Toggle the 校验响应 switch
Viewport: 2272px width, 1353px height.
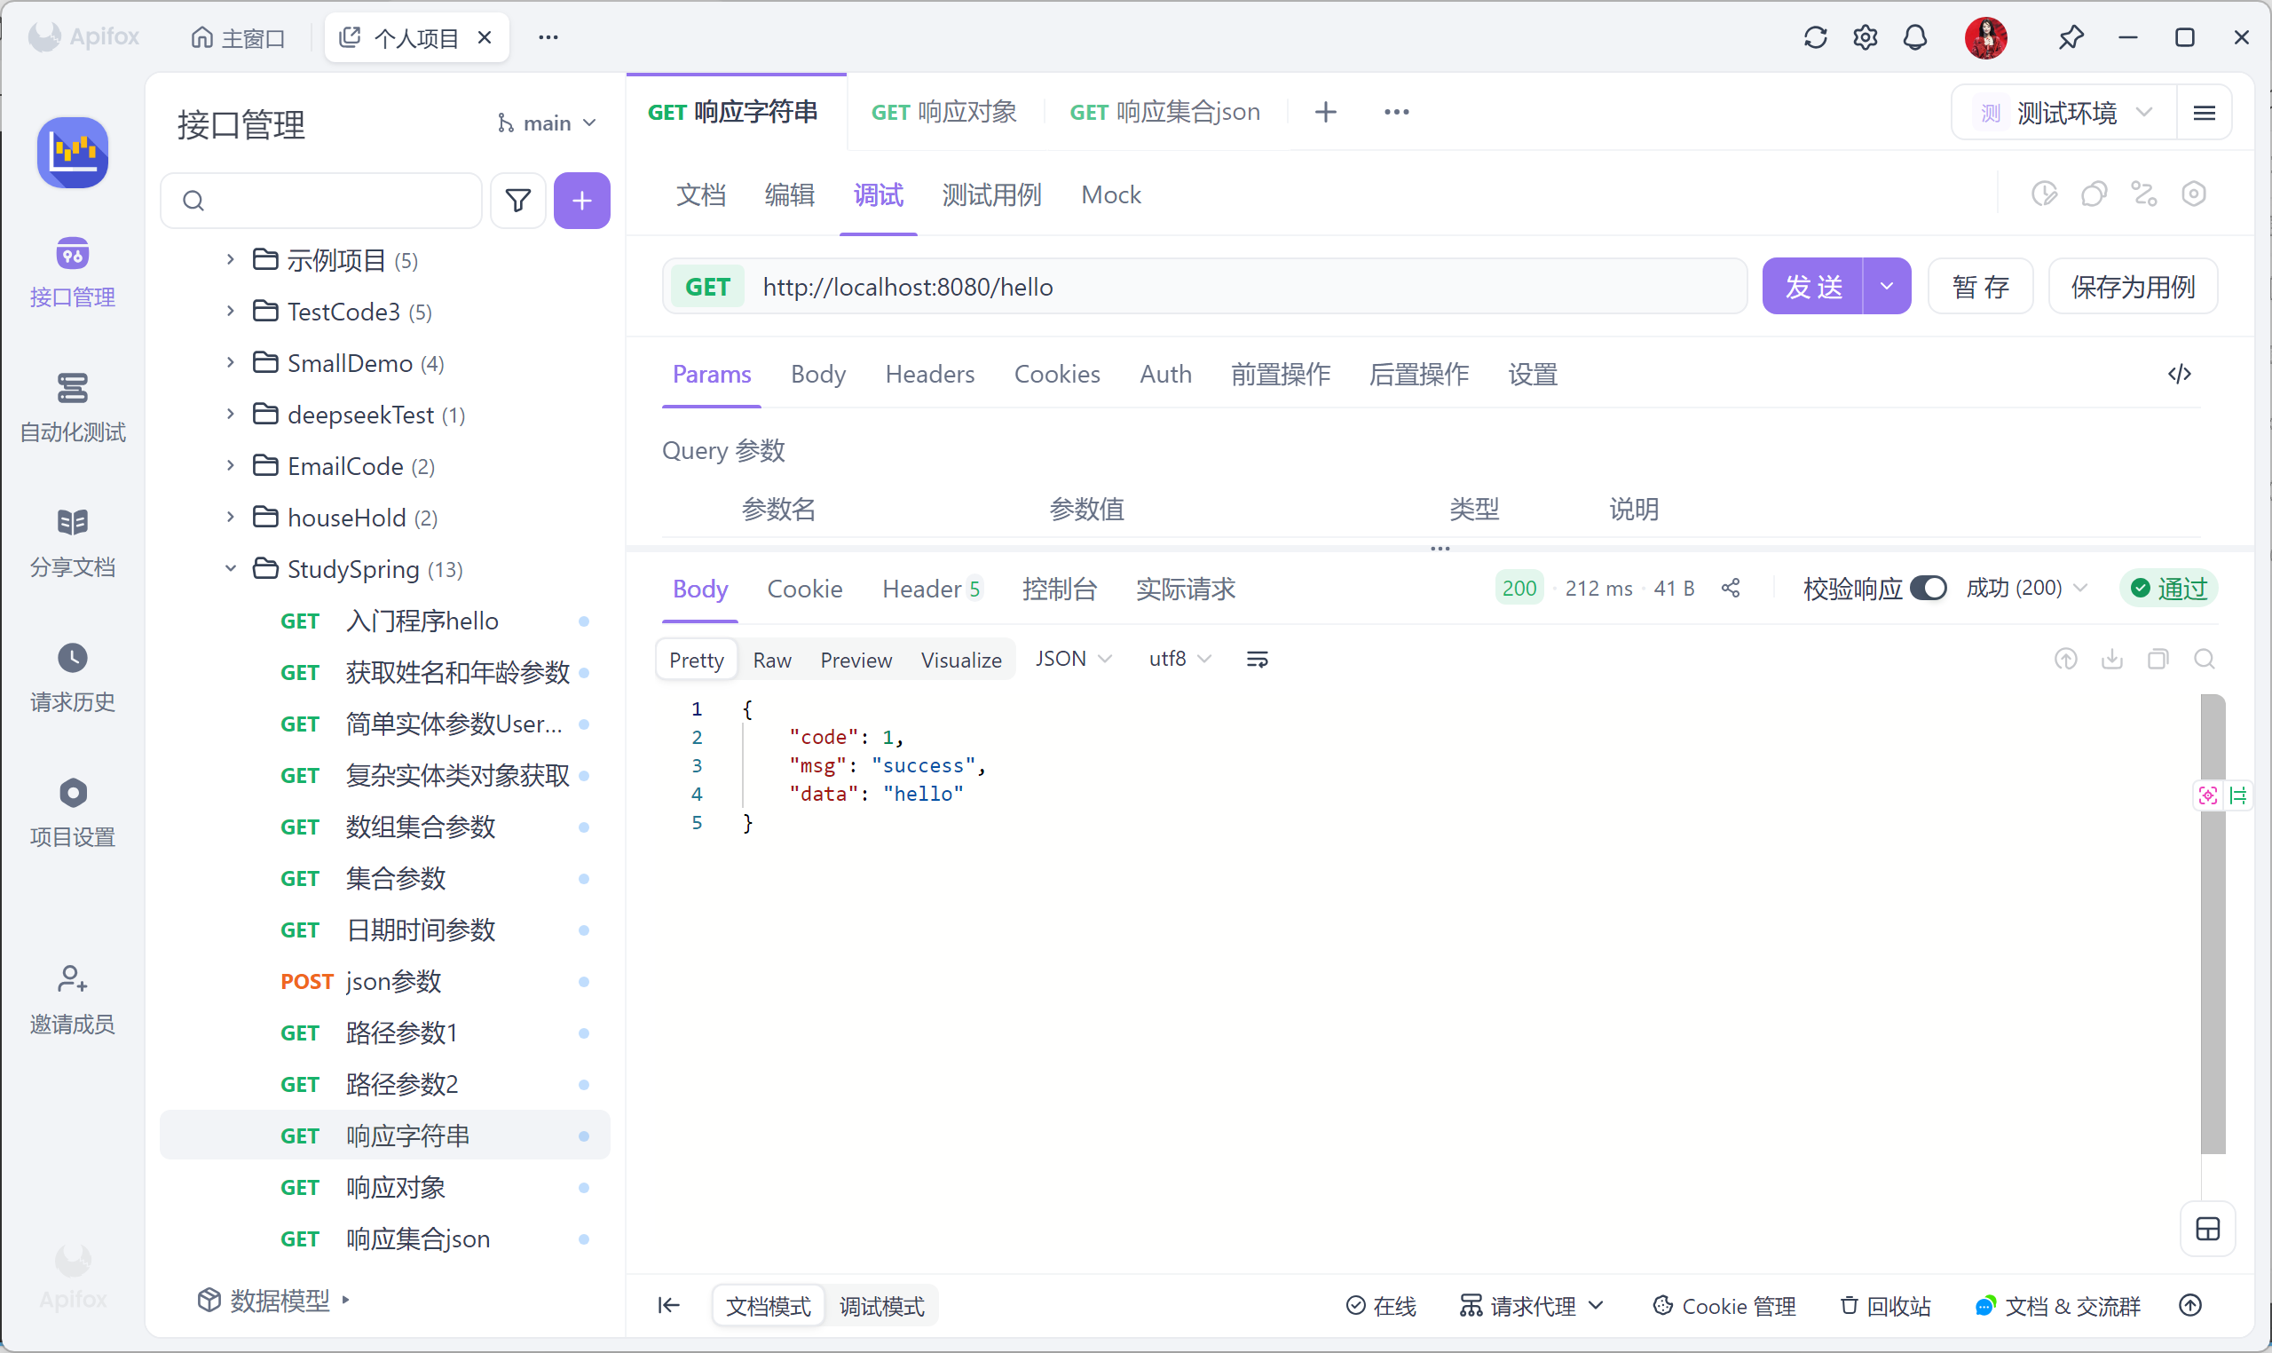[x=1928, y=588]
